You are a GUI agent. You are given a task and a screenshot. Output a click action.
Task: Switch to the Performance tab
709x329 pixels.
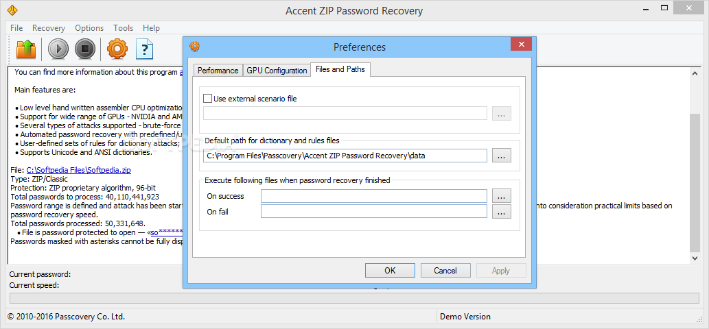tap(218, 71)
